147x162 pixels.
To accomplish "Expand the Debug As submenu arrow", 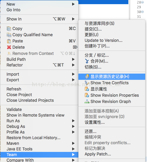I will [x=73, y=126].
